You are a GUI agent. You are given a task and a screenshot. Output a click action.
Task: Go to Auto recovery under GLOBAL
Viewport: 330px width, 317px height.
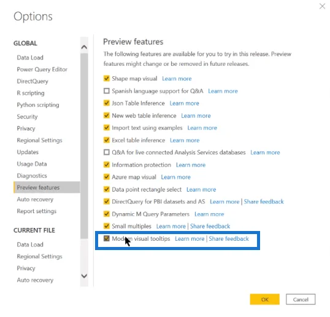tap(35, 200)
